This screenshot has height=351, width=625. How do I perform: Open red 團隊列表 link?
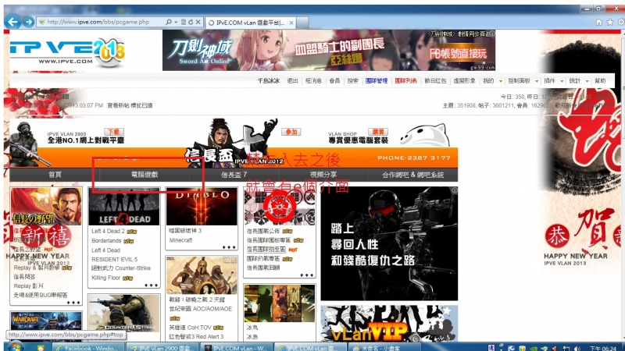click(x=405, y=81)
